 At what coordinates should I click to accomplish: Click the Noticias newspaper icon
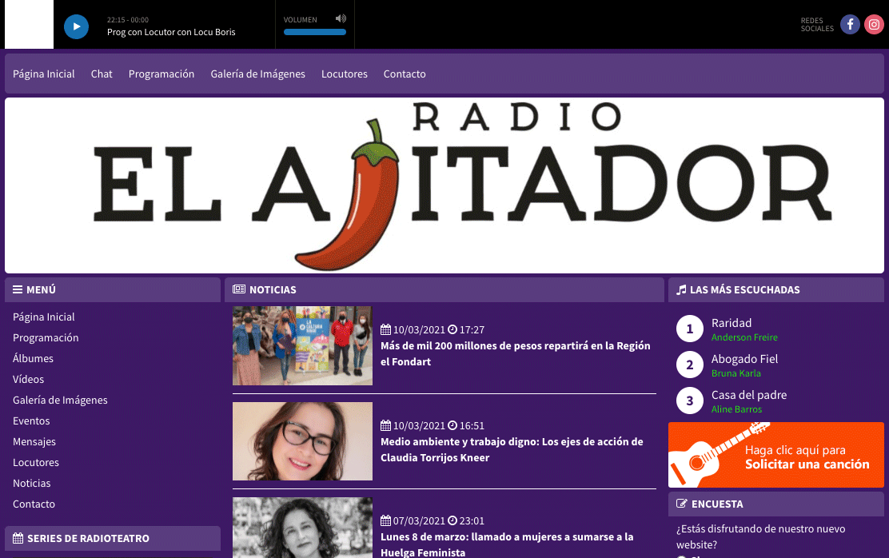point(239,290)
